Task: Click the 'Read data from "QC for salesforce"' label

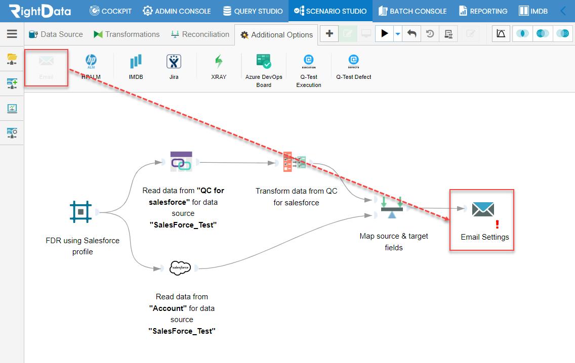Action: (183, 208)
